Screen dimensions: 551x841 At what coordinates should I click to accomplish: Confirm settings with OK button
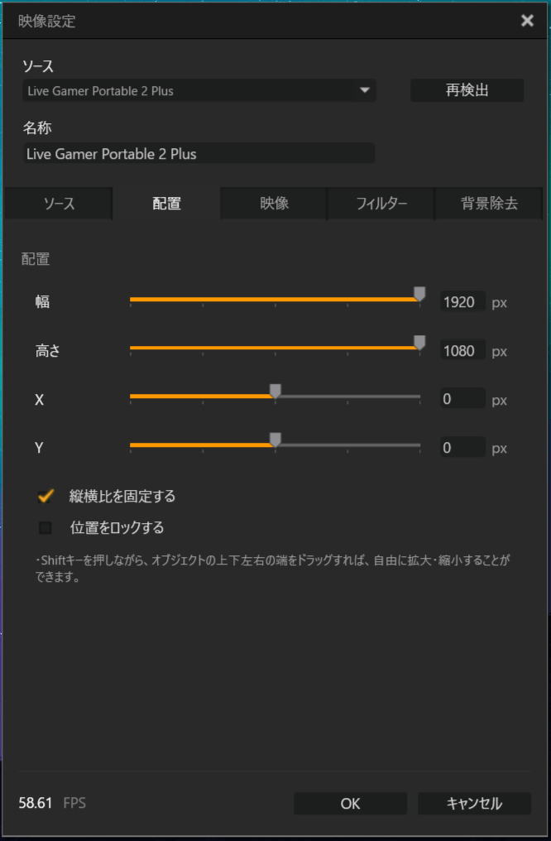click(x=350, y=803)
